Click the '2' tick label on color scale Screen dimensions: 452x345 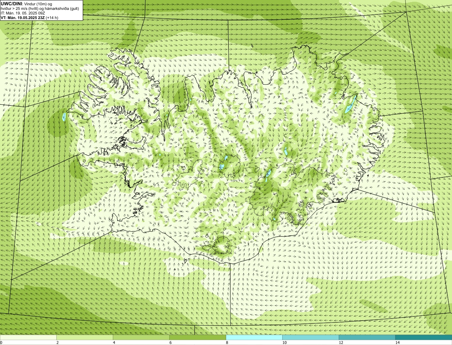pyautogui.click(x=57, y=343)
